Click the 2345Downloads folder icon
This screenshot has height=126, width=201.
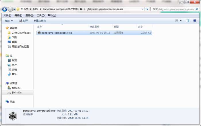pos(9,33)
